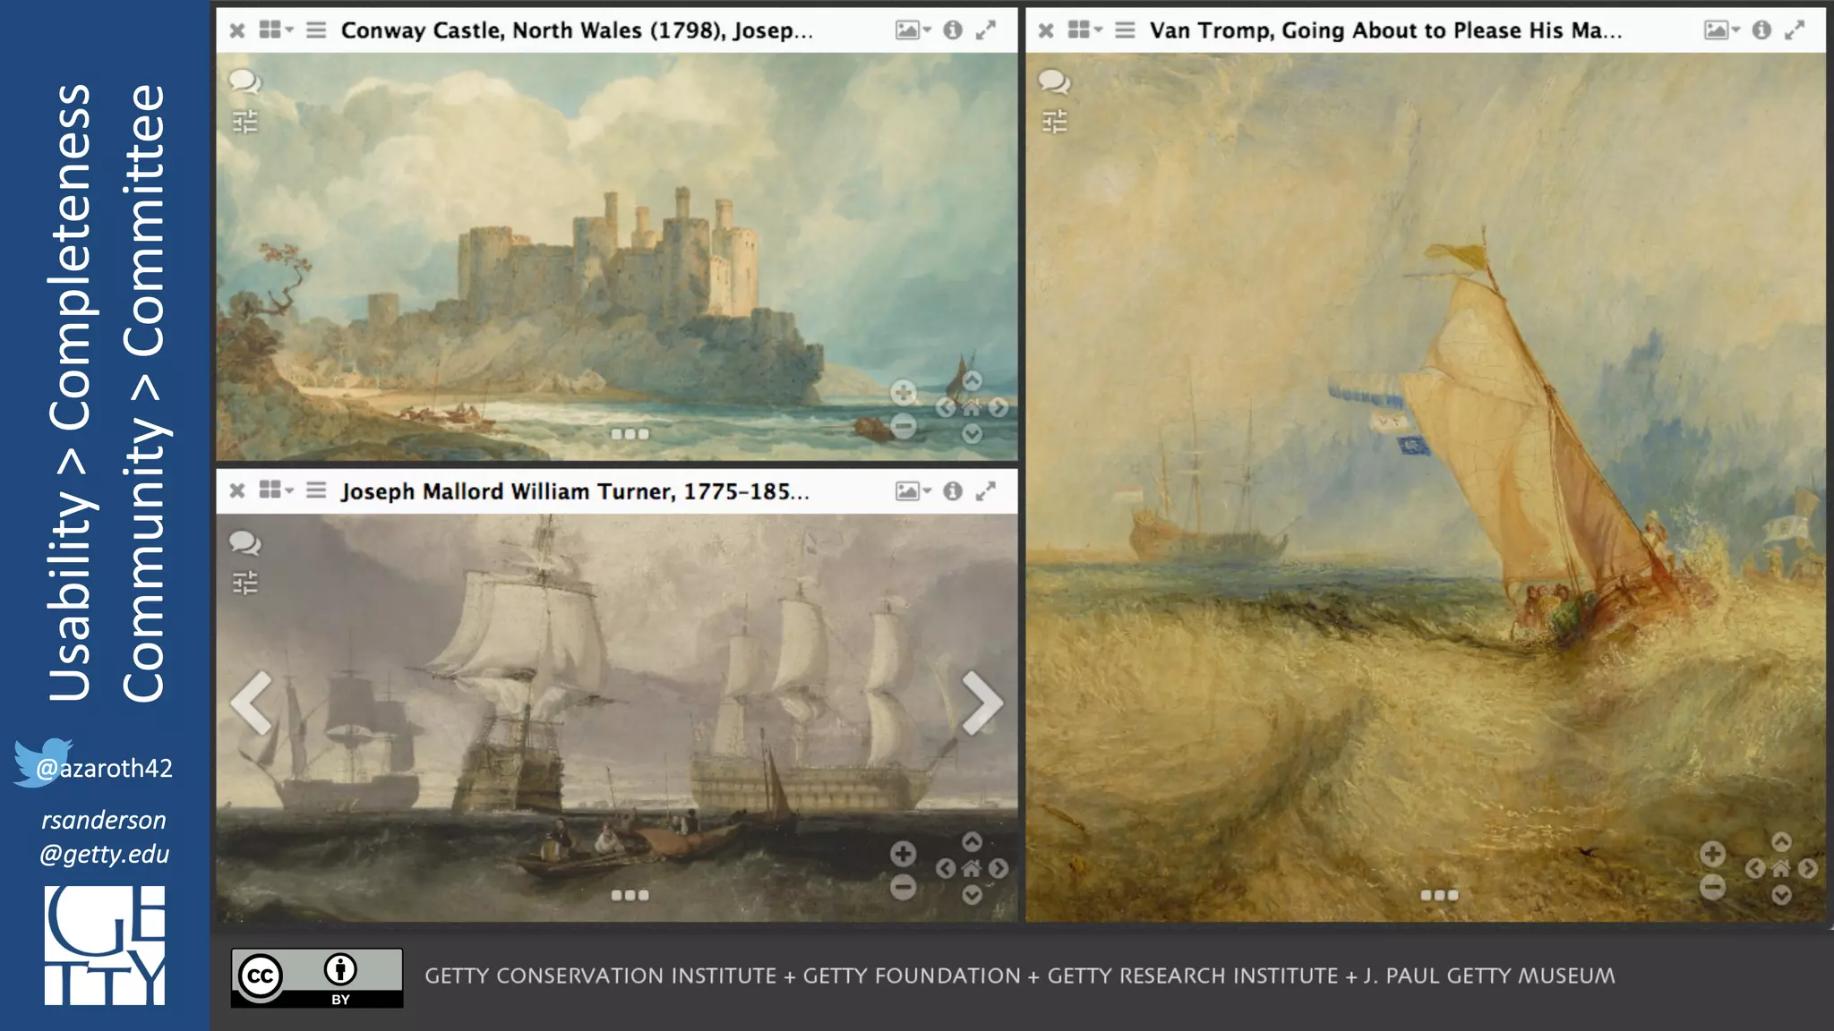Viewport: 1834px width, 1031px height.
Task: Toggle fullscreen on Conway Castle window
Action: [x=986, y=30]
